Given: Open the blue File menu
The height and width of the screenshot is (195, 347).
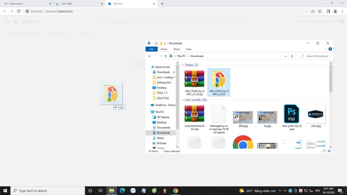Looking at the screenshot, I should tap(151, 49).
